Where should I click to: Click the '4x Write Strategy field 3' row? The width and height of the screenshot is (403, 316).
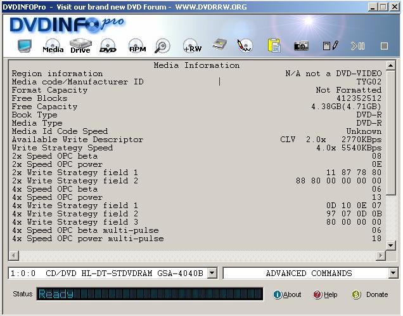tap(196, 222)
